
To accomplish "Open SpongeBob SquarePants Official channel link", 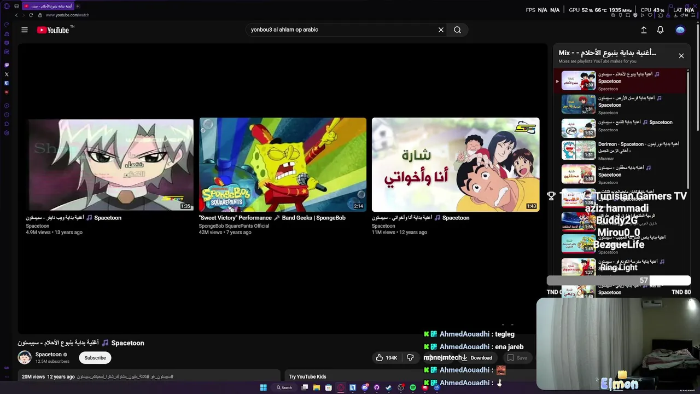I will (x=234, y=226).
